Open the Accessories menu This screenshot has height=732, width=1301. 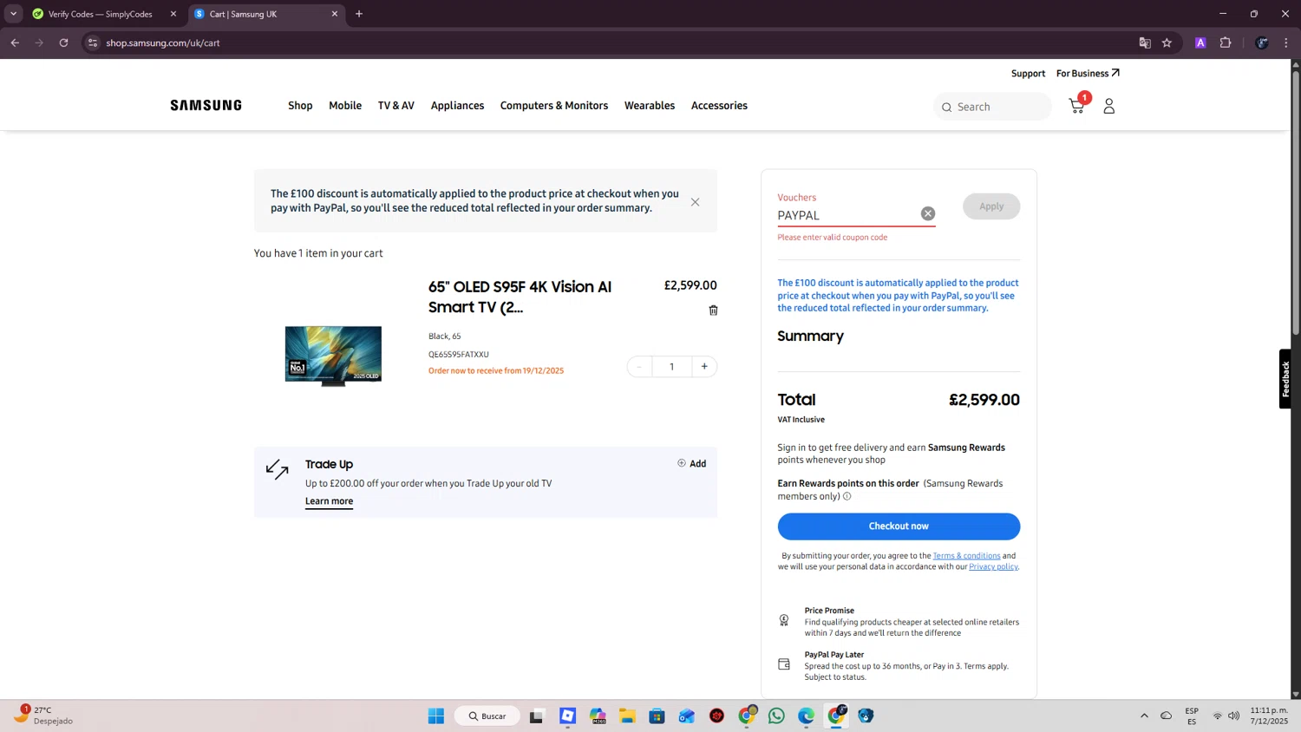[719, 106]
